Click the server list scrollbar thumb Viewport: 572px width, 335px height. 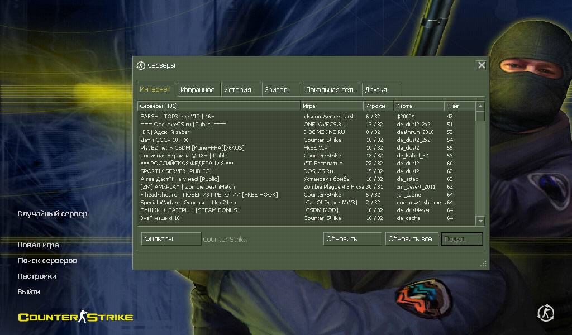480,116
